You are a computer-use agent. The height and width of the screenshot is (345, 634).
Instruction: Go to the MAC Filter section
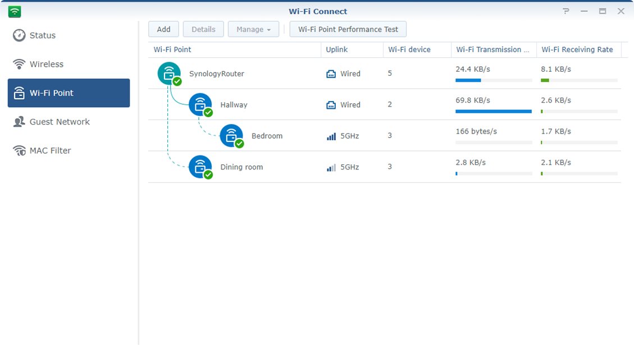50,150
